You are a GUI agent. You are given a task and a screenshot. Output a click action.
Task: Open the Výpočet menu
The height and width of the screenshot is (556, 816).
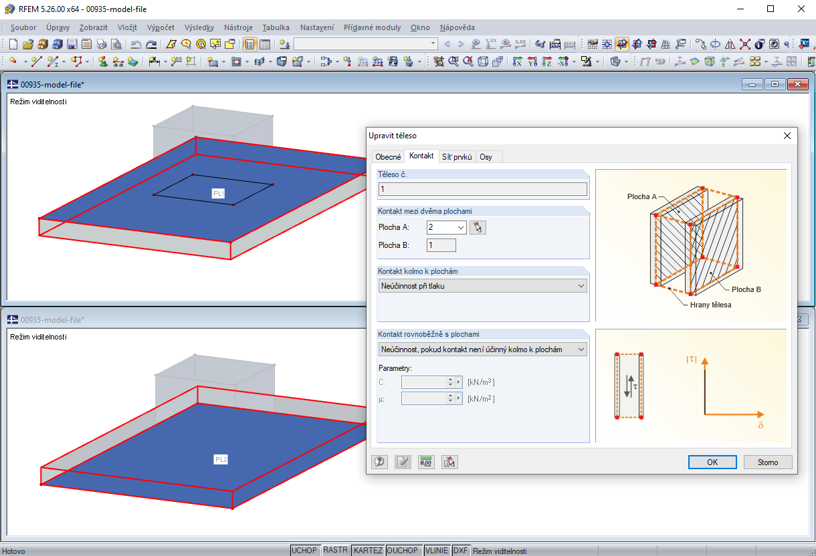point(160,27)
